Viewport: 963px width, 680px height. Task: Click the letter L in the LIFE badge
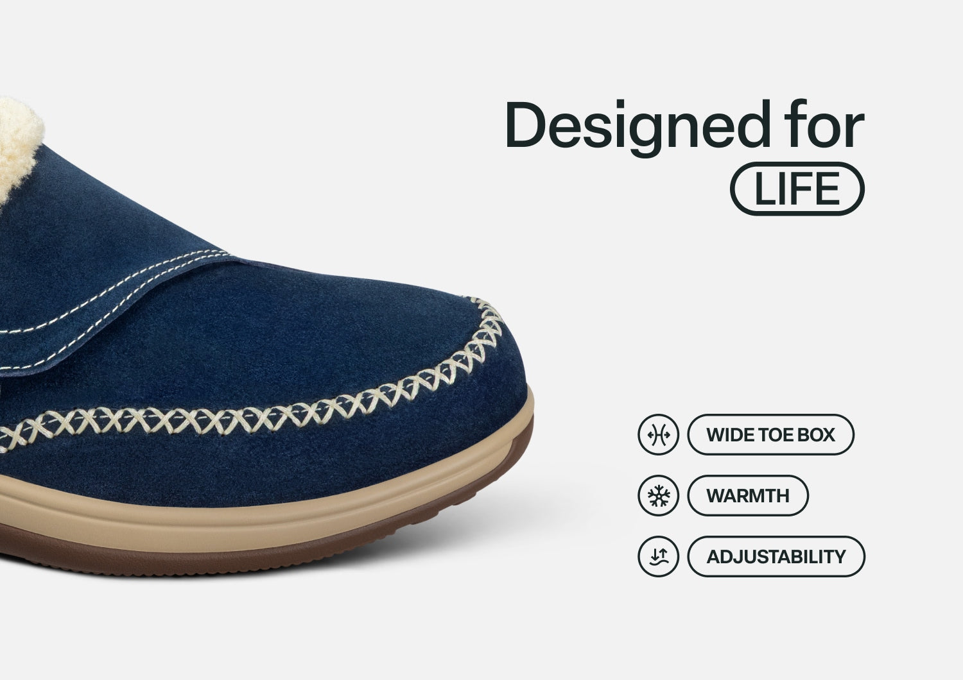click(x=763, y=189)
